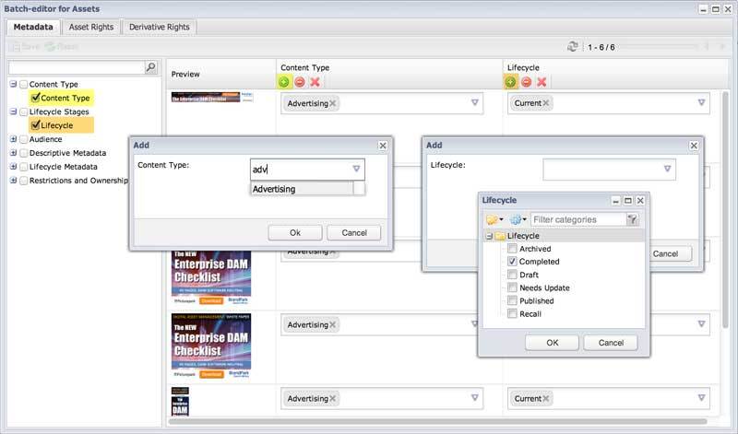Click Ok in Content Type Add dialog

pos(295,233)
